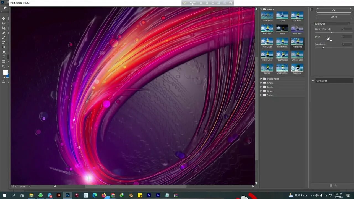Click the Photoshop Home icon

[x=5, y=8]
